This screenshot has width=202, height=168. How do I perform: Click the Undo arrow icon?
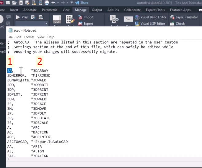[x=53, y=2]
